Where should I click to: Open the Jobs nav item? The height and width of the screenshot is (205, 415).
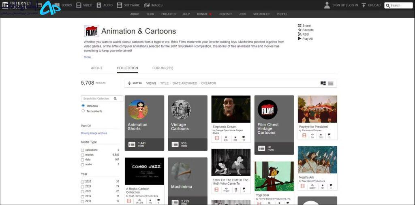[x=242, y=14]
